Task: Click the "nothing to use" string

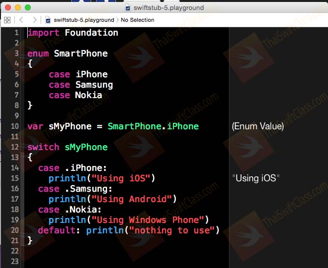Action: coord(172,230)
